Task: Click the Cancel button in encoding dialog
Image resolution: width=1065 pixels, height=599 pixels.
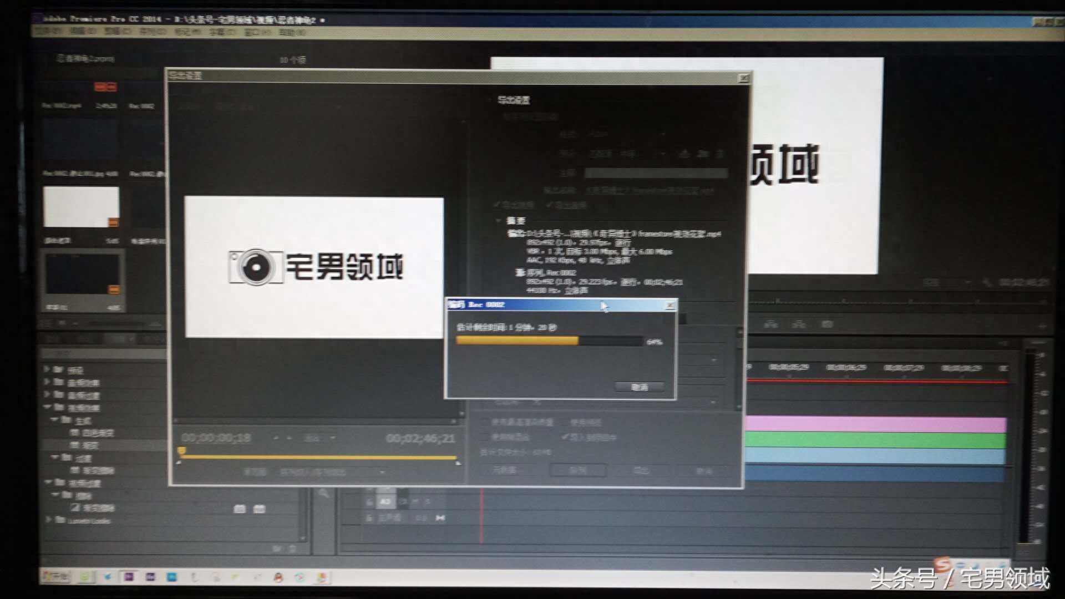Action: point(639,387)
